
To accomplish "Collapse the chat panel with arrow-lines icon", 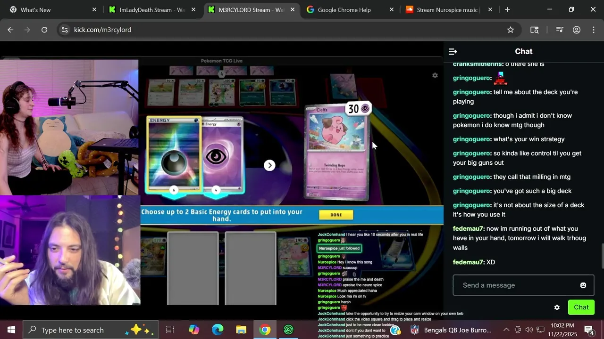I will tap(453, 51).
